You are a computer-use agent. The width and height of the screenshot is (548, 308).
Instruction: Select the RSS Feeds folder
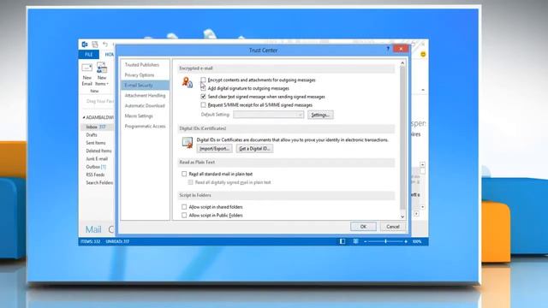click(x=95, y=175)
